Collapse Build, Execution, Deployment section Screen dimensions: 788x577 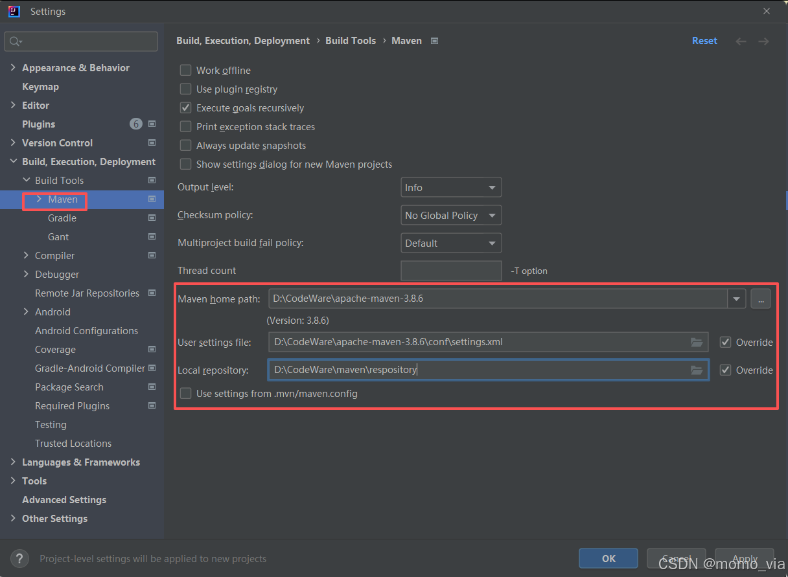point(13,161)
